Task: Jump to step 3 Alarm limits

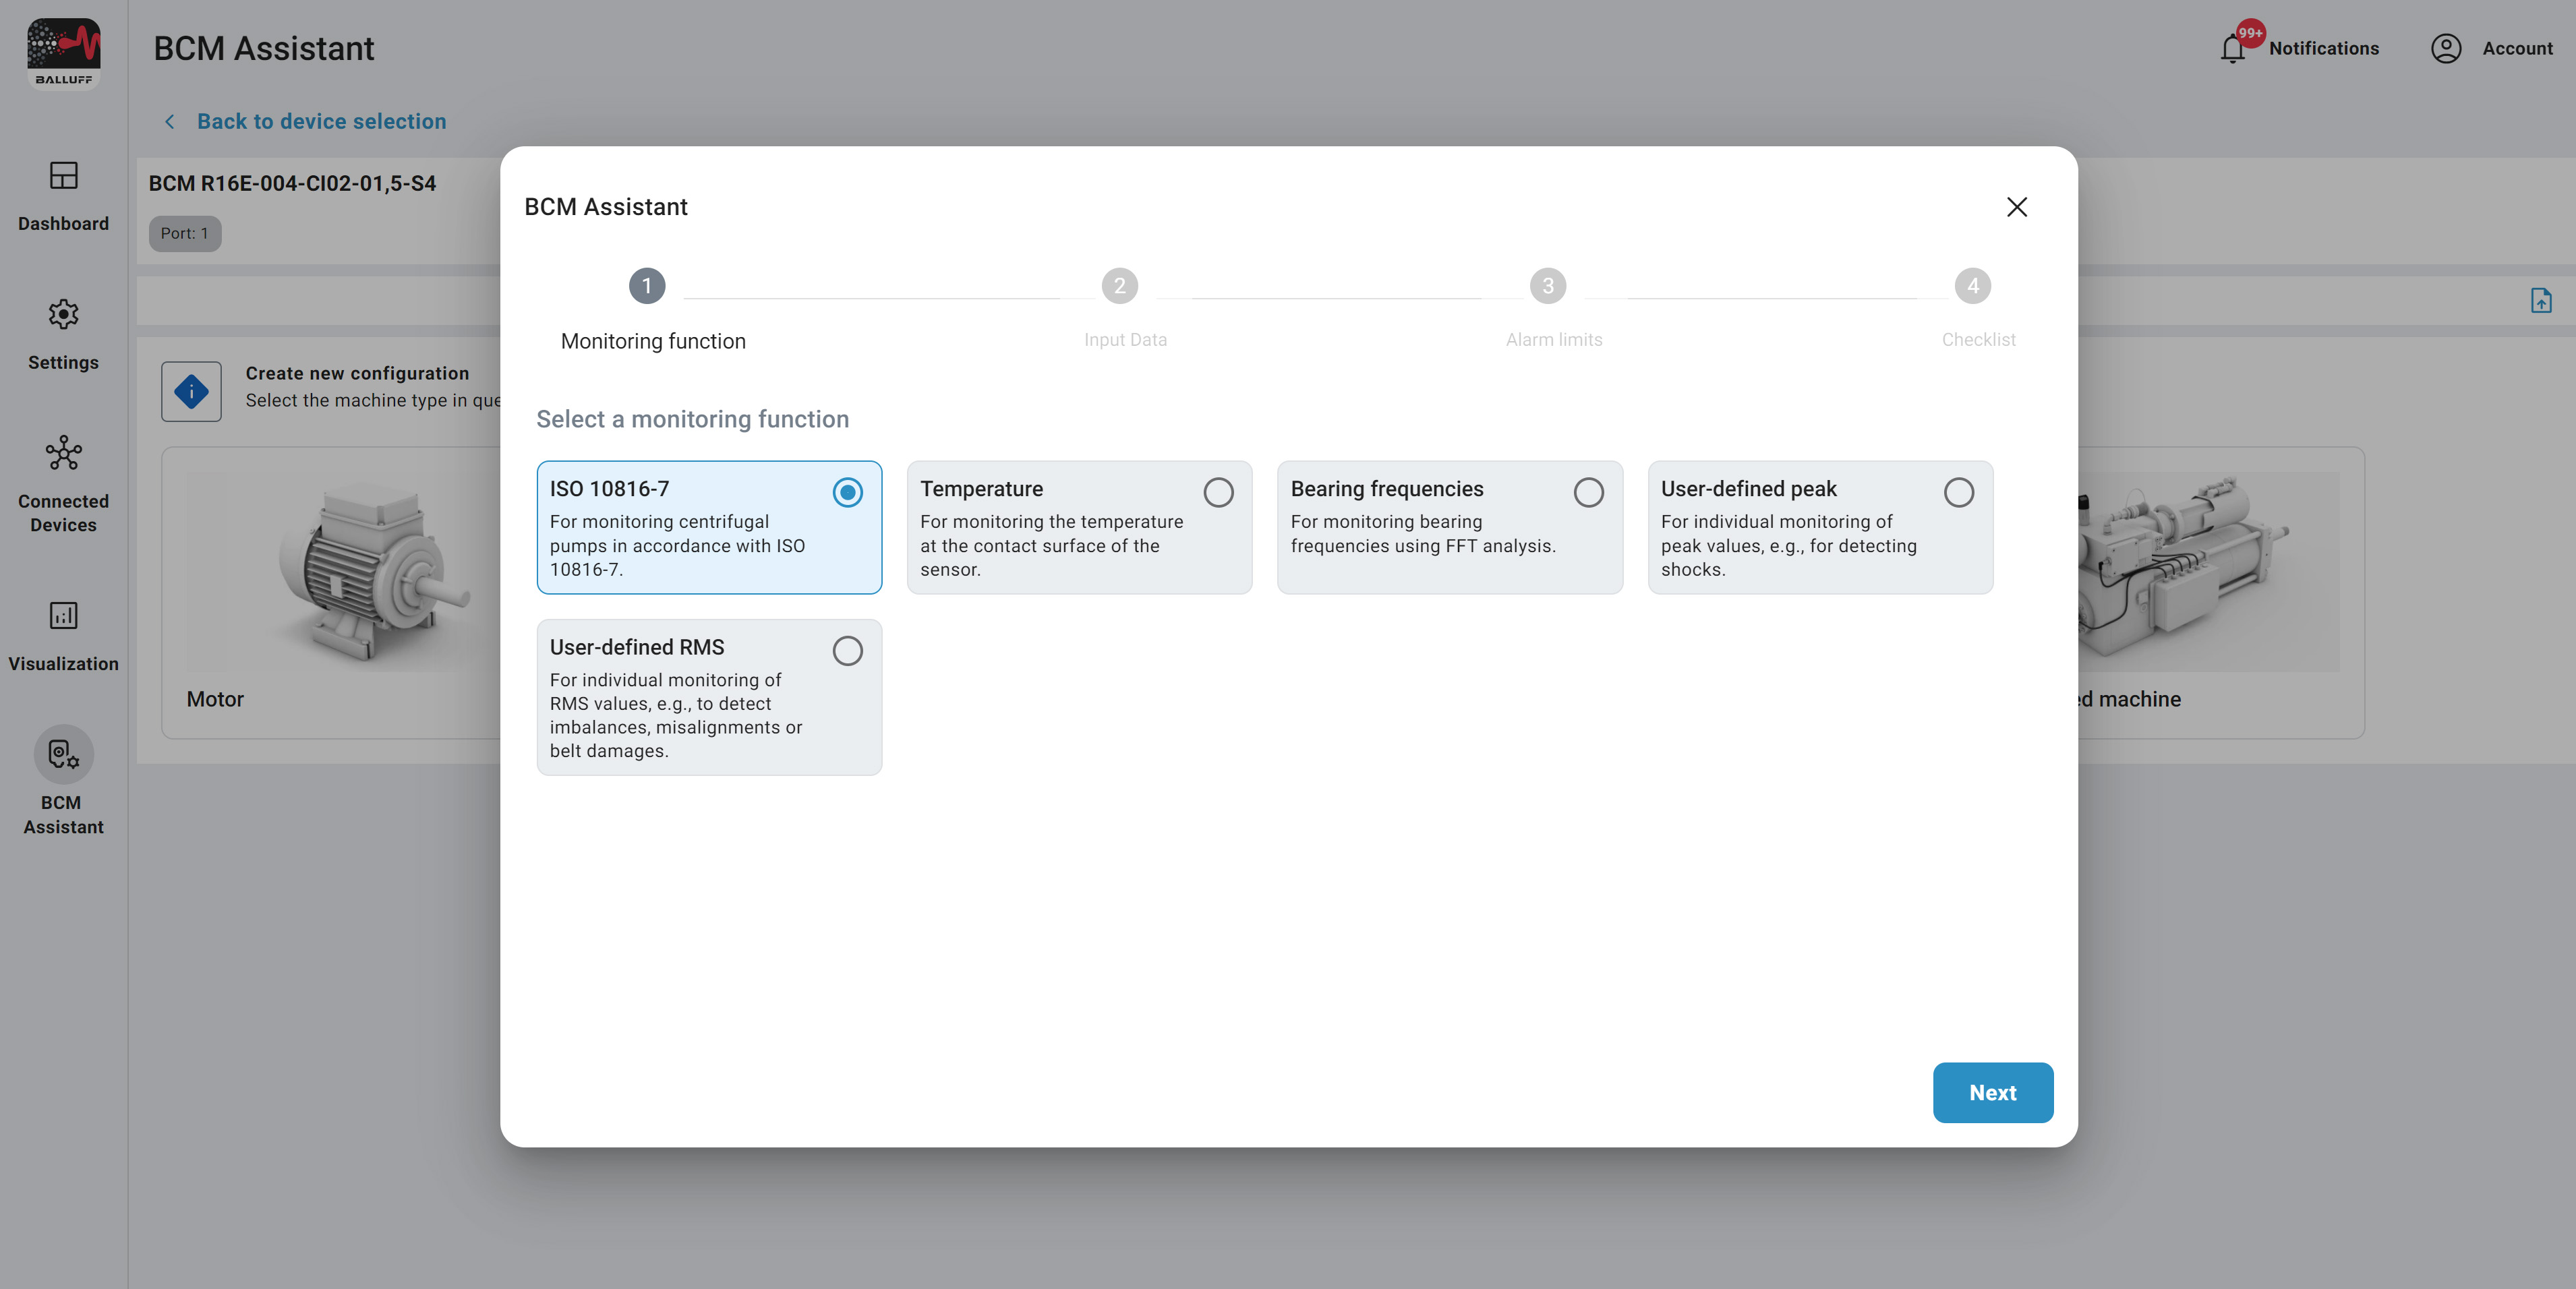Action: [x=1547, y=286]
